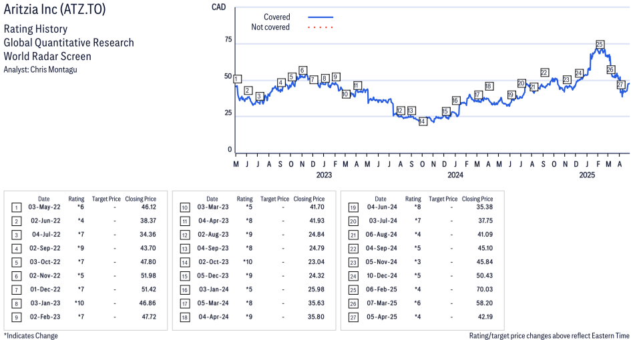The image size is (637, 340).
Task: Click closing price 70.03
Action: (485, 289)
